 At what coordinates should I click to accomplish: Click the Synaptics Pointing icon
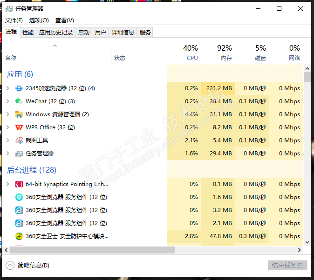tap(19, 184)
